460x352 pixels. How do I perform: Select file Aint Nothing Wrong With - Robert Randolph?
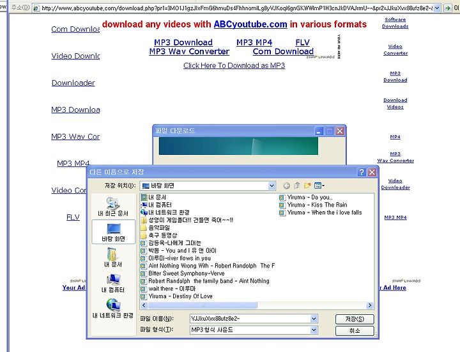point(208,266)
